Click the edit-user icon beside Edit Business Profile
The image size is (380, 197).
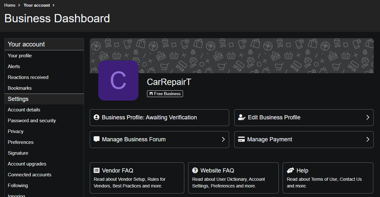[242, 117]
